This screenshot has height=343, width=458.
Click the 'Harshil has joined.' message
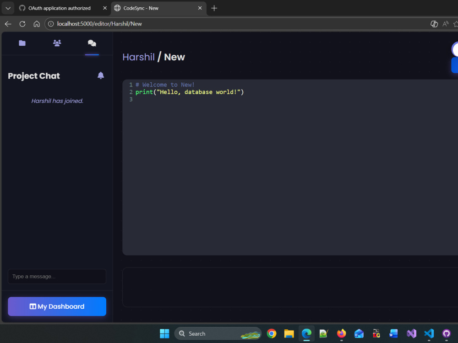(x=57, y=101)
